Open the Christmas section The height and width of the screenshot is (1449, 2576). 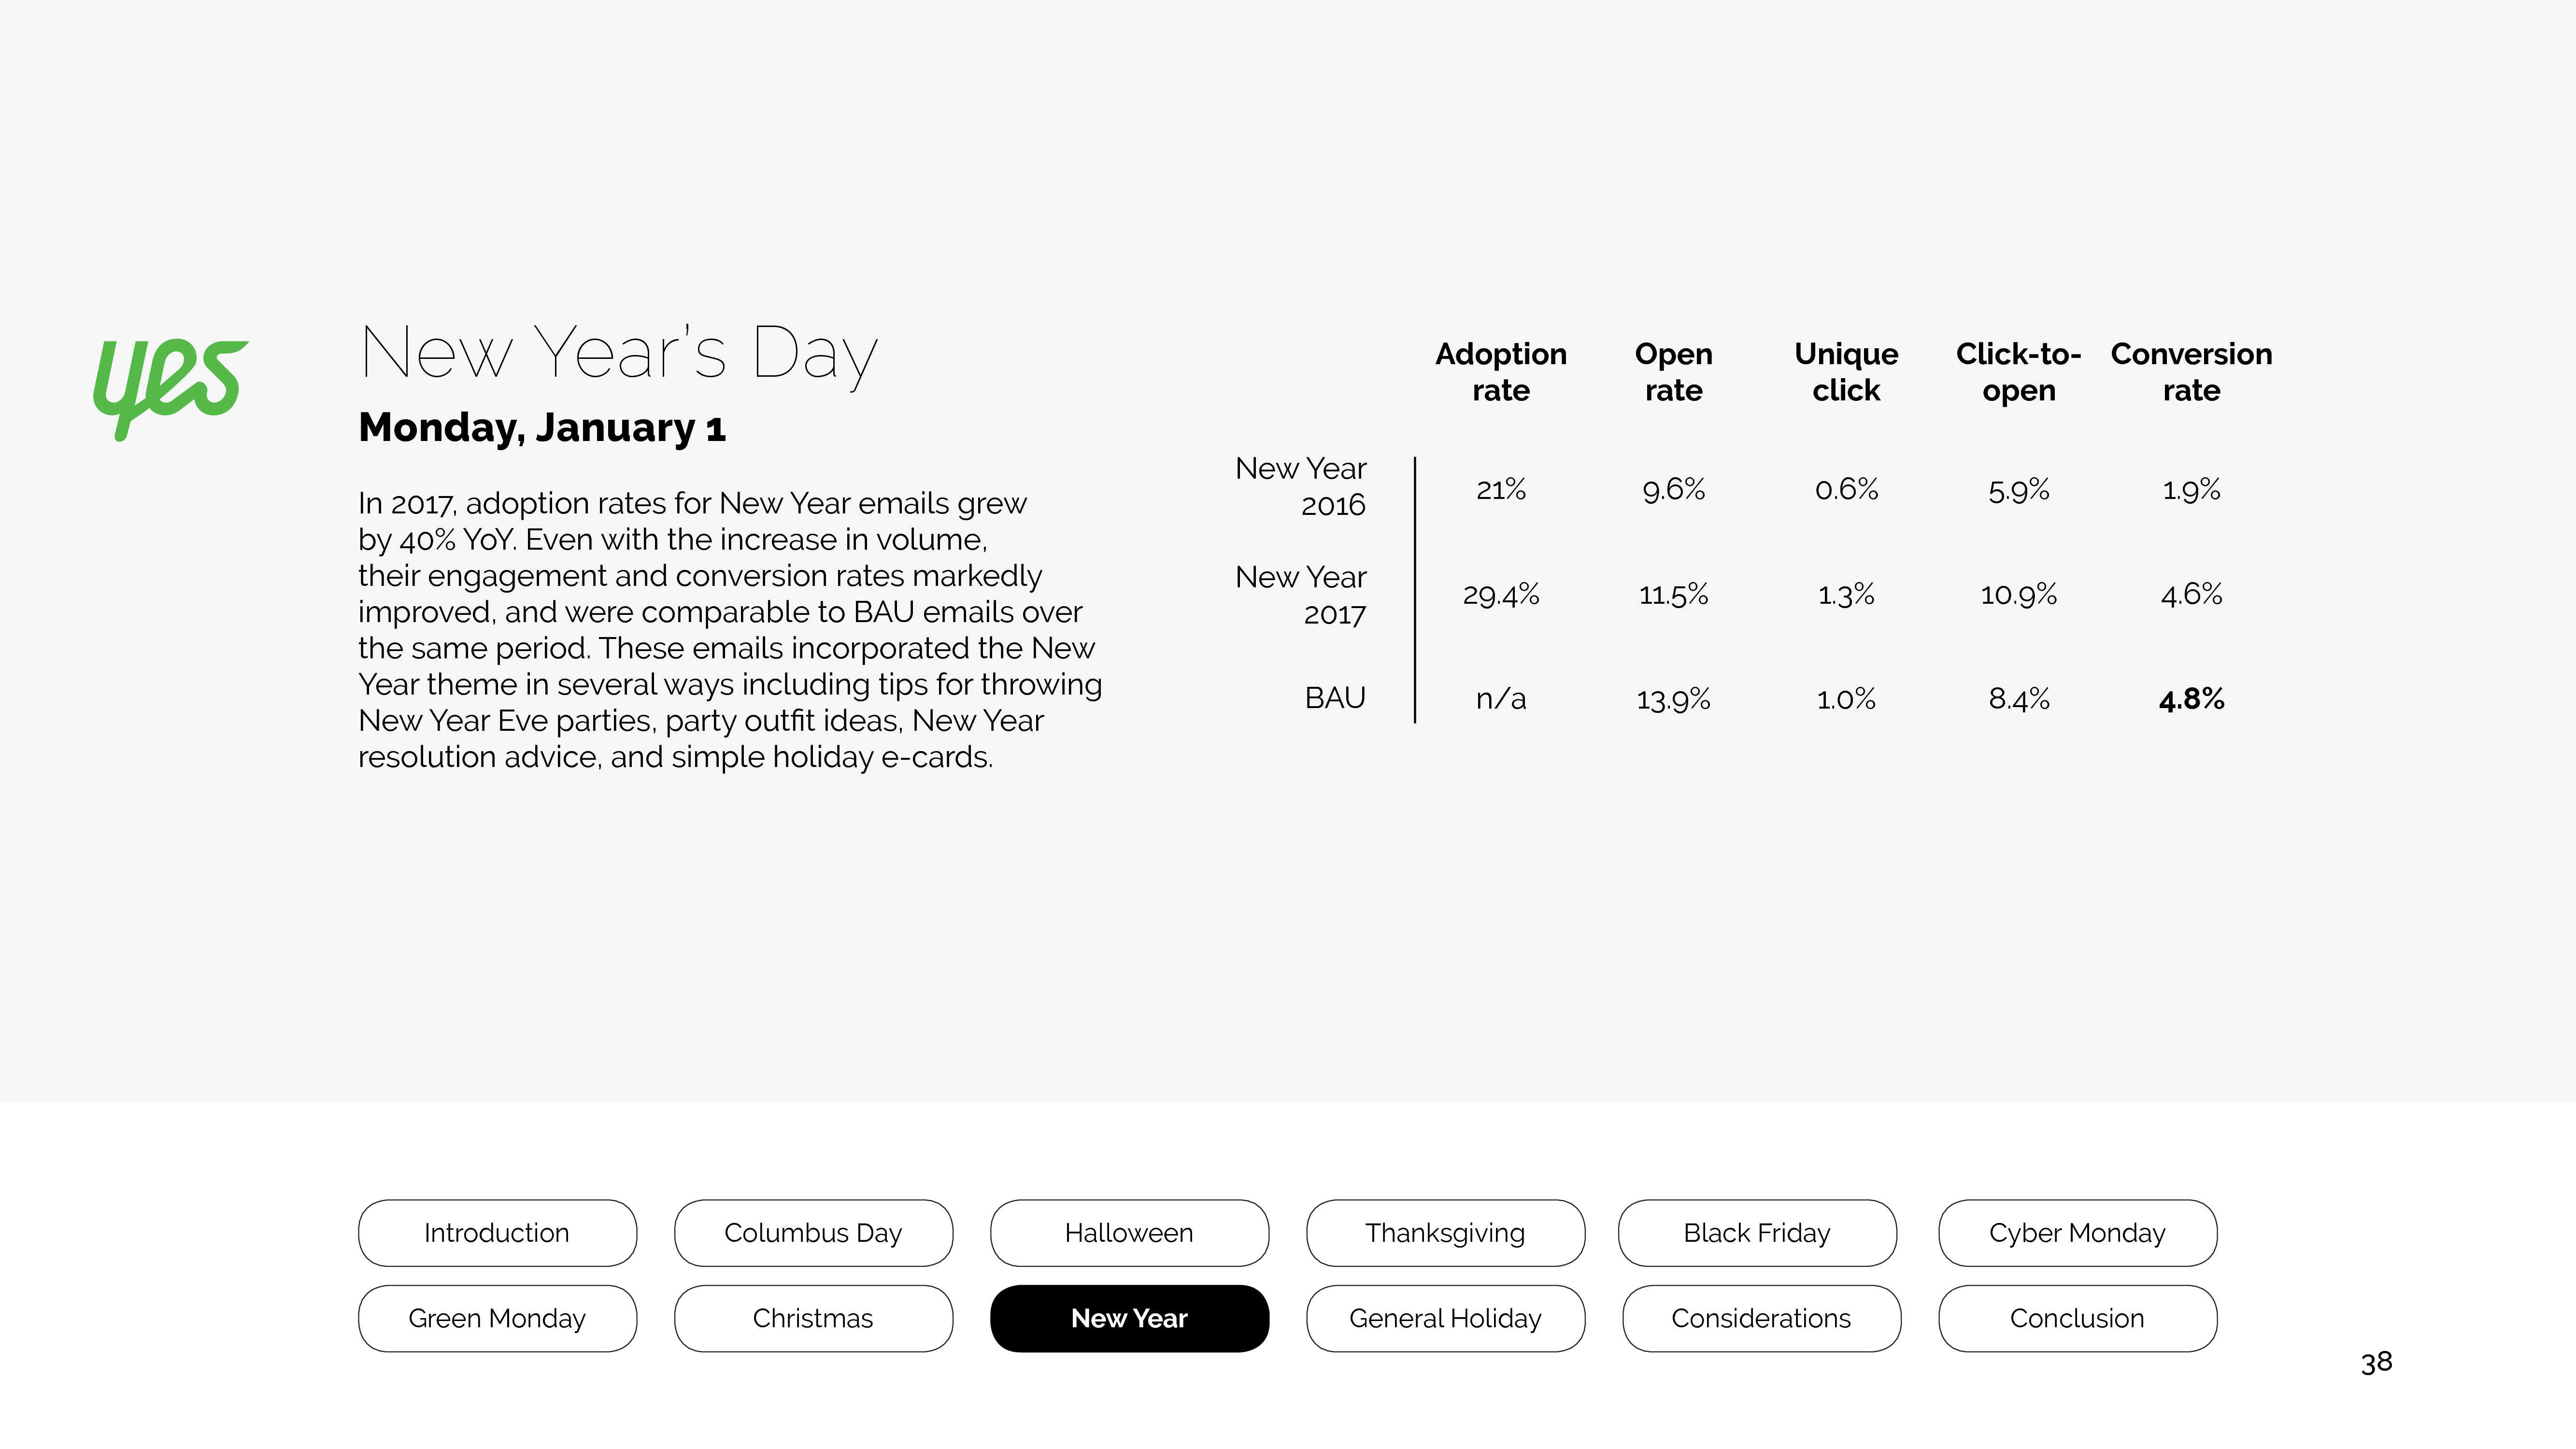pos(813,1318)
